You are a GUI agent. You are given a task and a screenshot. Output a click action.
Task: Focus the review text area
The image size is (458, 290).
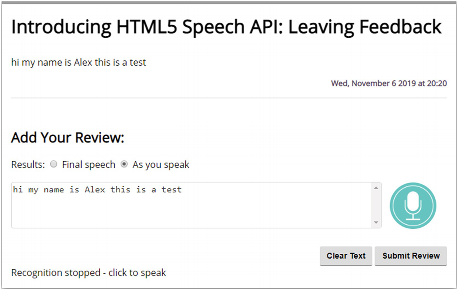pyautogui.click(x=189, y=210)
